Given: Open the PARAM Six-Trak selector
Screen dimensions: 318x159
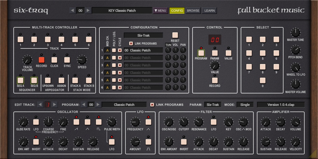Looking at the screenshot, I should tap(213, 105).
